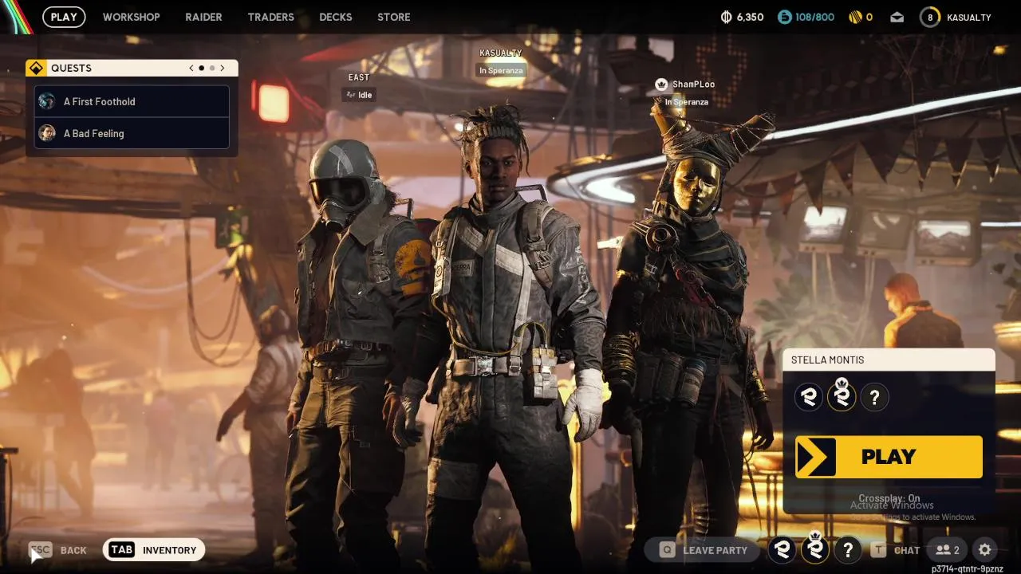The image size is (1021, 574).
Task: Open the A First Foothold quest
Action: click(132, 101)
